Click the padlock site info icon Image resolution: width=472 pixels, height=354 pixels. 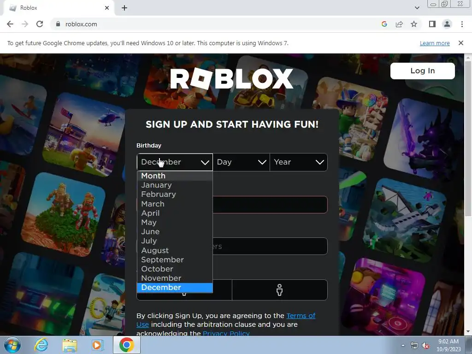[58, 24]
